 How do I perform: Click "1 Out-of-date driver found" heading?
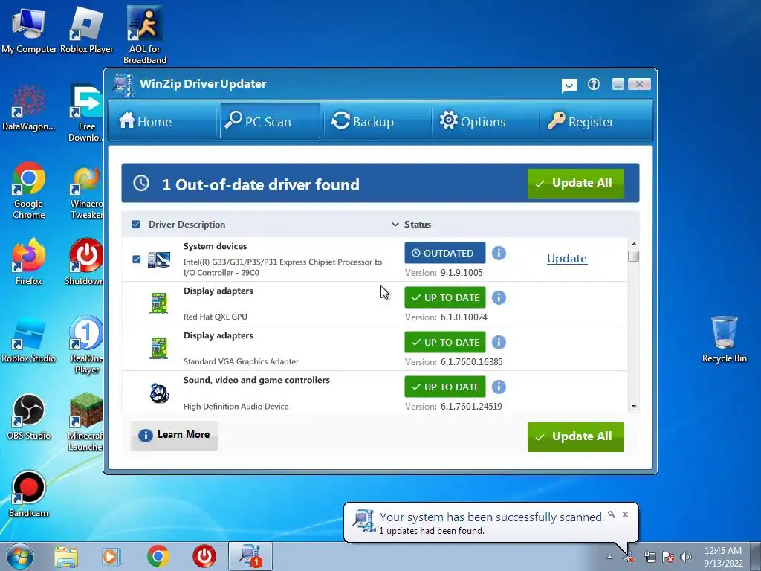pyautogui.click(x=261, y=184)
